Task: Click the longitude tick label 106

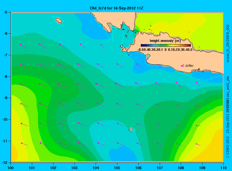Action: 138,168
